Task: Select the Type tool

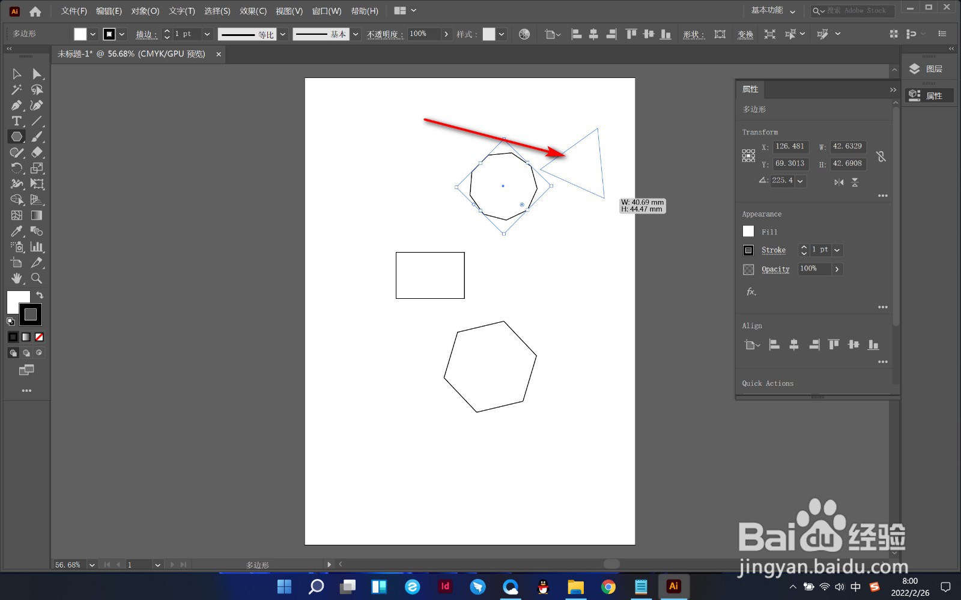Action: 17,121
